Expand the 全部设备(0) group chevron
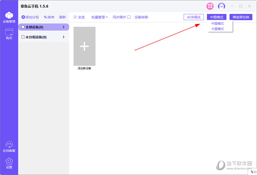The image size is (257, 175). tap(63, 27)
